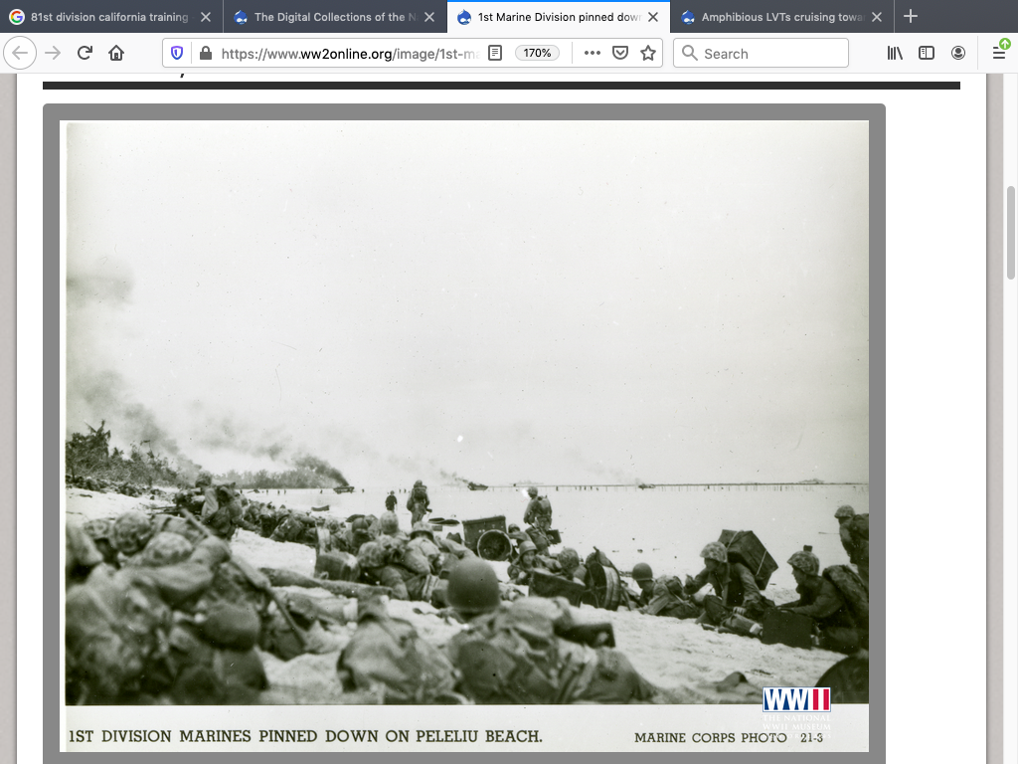Open the tracking protection shield icon
This screenshot has height=764, width=1018.
coord(177,54)
